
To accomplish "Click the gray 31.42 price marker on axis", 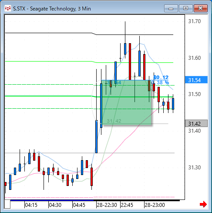I will (x=196, y=124).
